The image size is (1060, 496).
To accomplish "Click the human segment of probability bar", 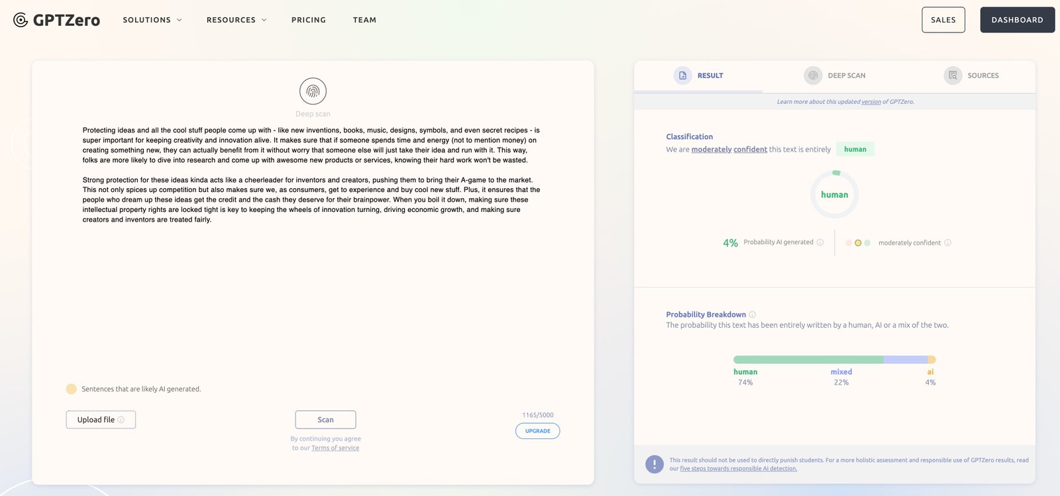I will pyautogui.click(x=808, y=360).
